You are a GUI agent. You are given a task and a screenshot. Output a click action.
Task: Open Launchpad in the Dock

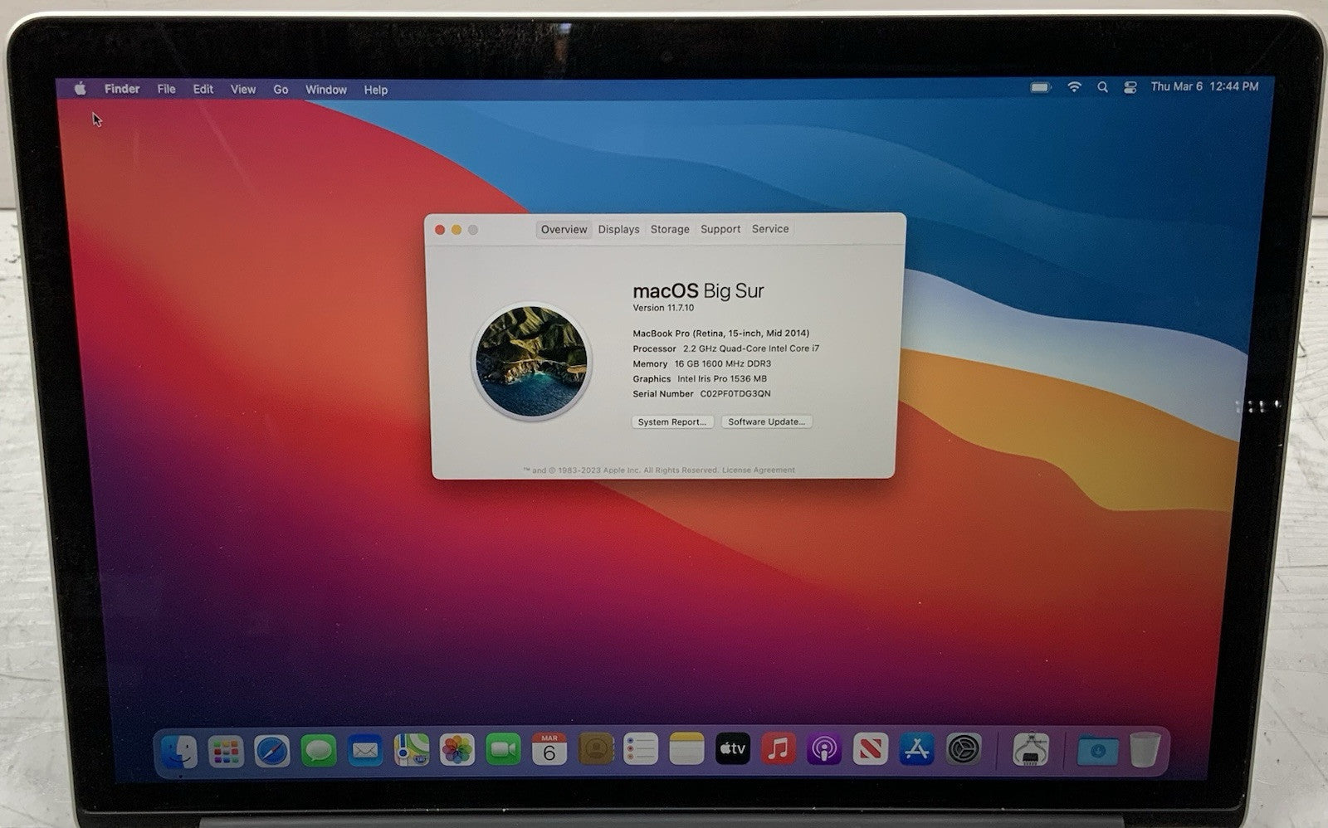pos(226,752)
